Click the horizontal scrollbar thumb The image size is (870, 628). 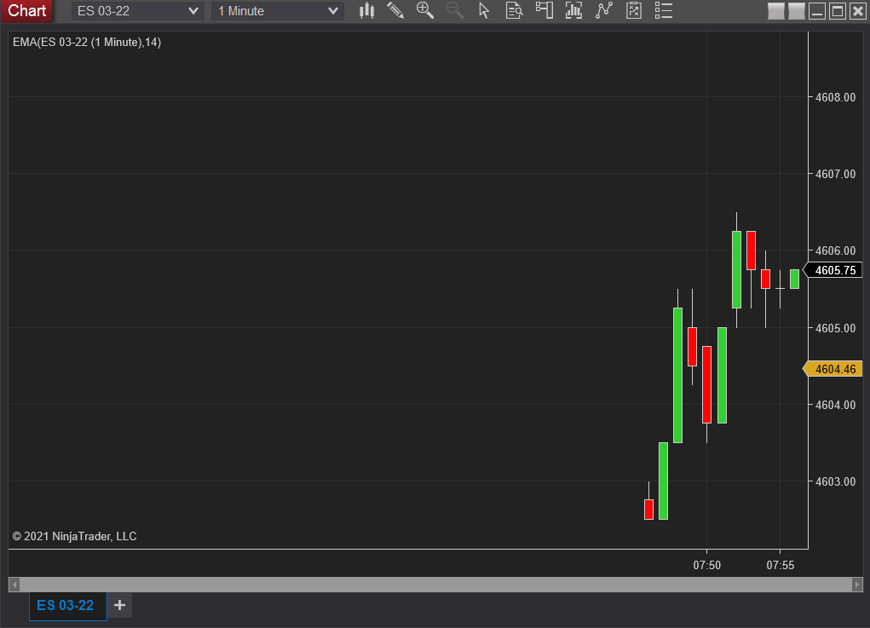(x=436, y=585)
